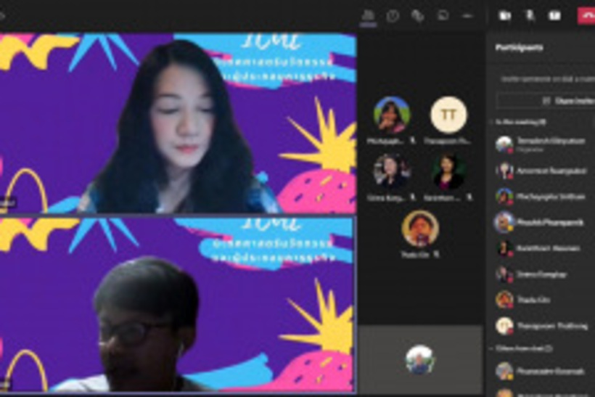Image resolution: width=595 pixels, height=397 pixels.
Task: Mute or unmute the microphone
Action: [x=530, y=15]
